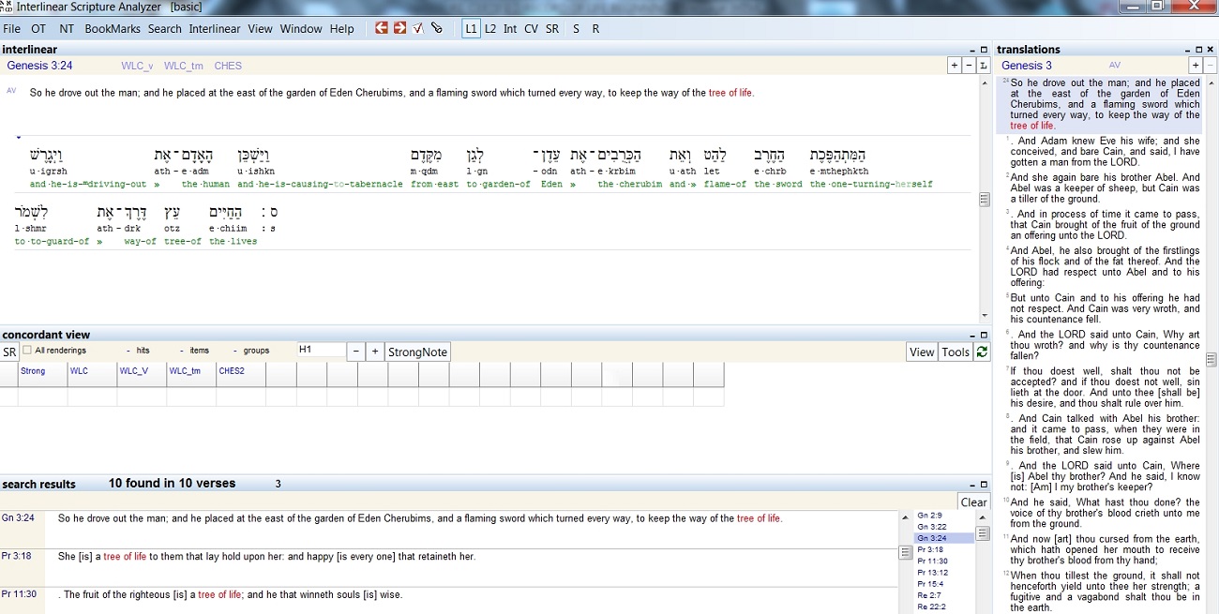Open the Tools dropdown in concordant view
Image resolution: width=1219 pixels, height=614 pixels.
click(x=956, y=352)
